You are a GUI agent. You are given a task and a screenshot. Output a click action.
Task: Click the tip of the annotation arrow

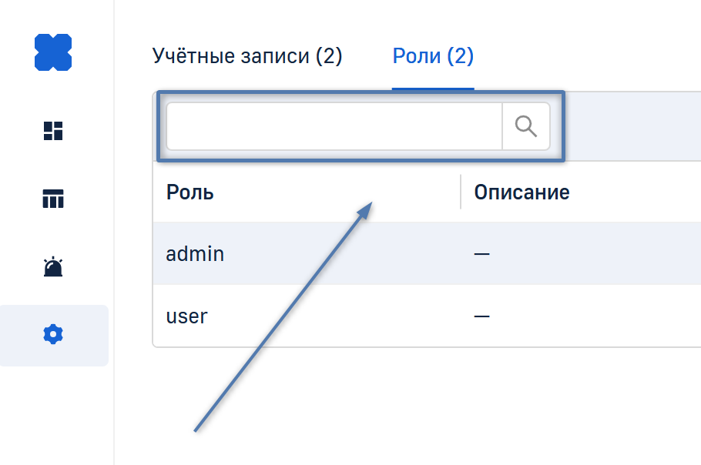[373, 203]
